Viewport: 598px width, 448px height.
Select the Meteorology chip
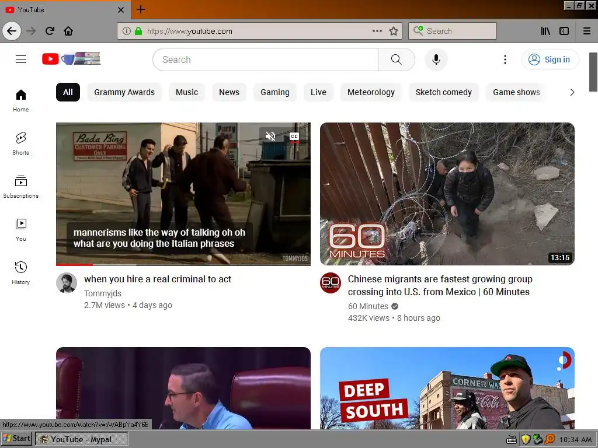pos(371,92)
